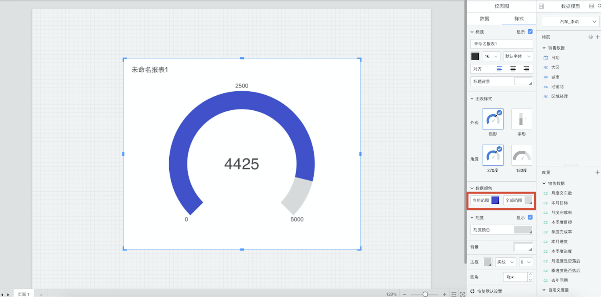This screenshot has width=602, height=297.
Task: Click the numeric icon beside 去年同期
Action: [546, 281]
